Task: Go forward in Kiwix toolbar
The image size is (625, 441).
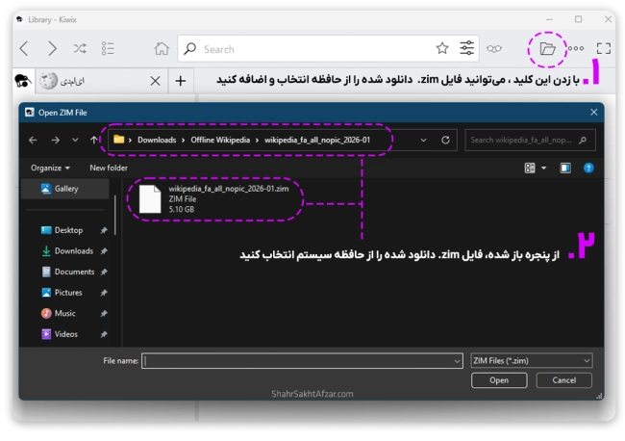Action: tap(52, 49)
